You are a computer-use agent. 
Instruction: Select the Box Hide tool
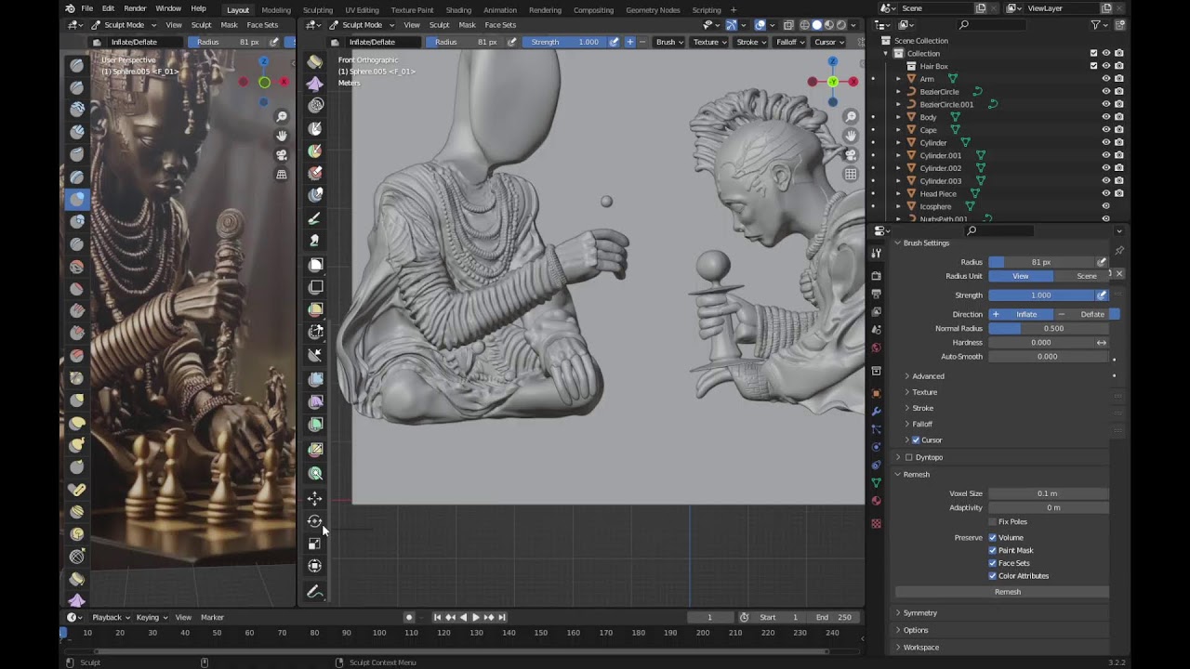pyautogui.click(x=315, y=287)
